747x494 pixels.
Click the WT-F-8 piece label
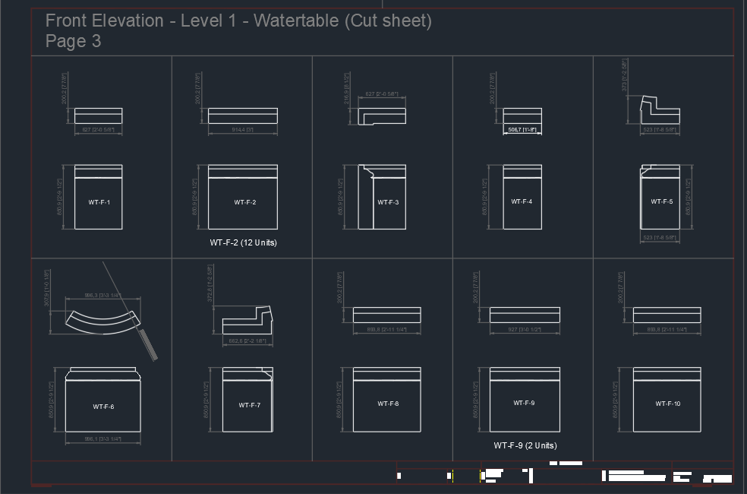click(x=388, y=404)
